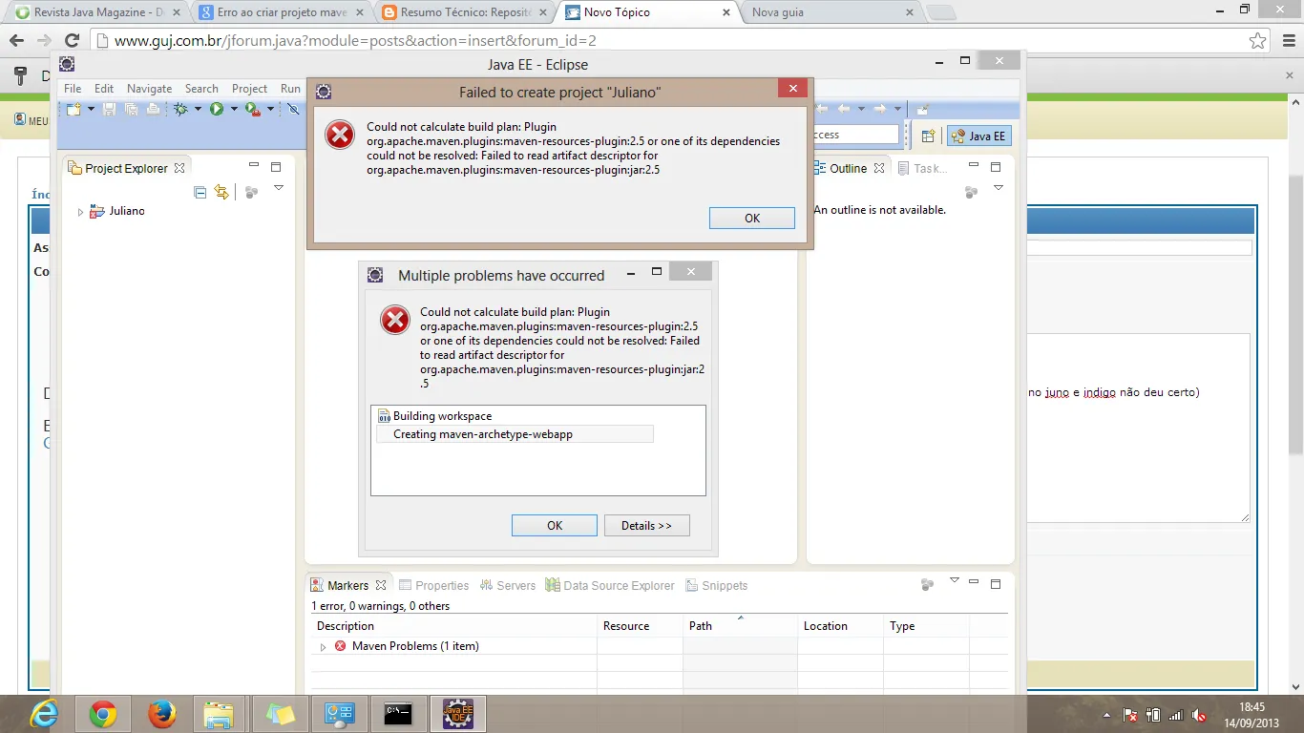Open the Run configurations dropdown arrow
This screenshot has height=733, width=1304.
(232, 110)
